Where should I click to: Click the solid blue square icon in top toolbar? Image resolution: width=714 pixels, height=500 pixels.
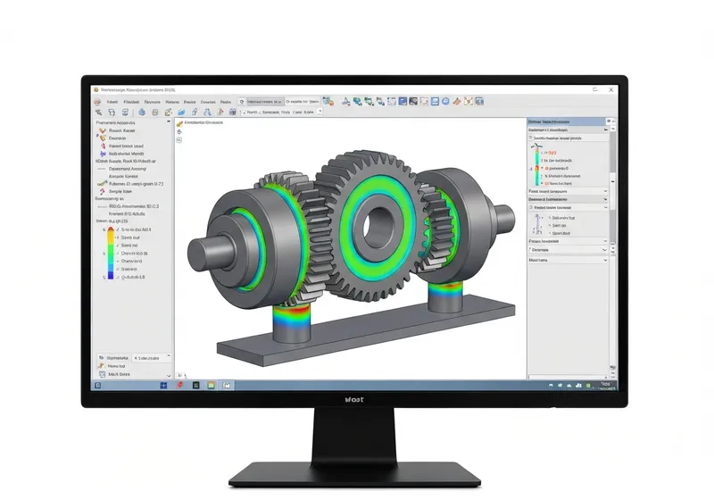coord(403,102)
